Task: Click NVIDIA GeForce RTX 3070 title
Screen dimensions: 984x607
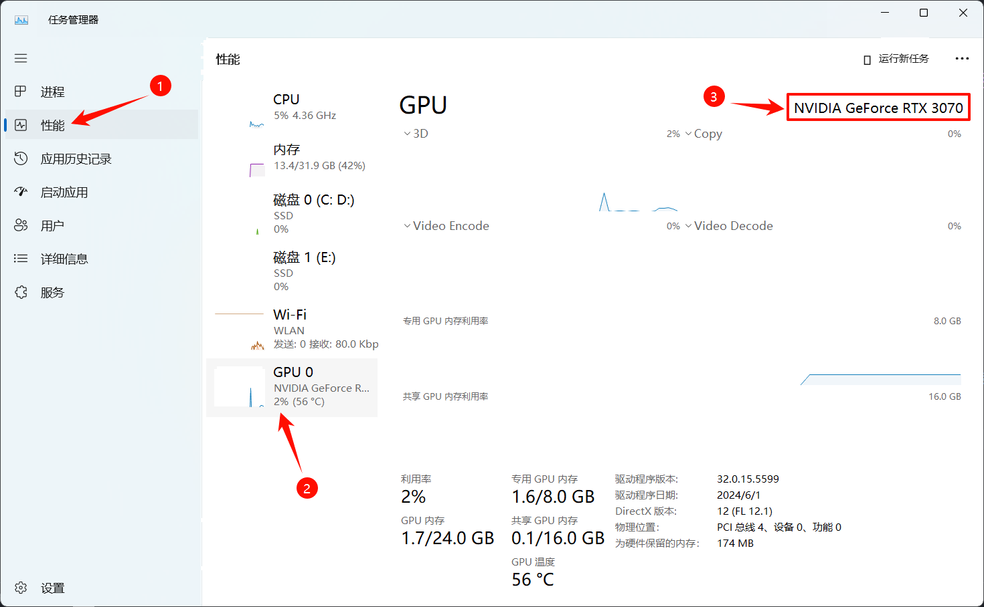Action: coord(878,108)
